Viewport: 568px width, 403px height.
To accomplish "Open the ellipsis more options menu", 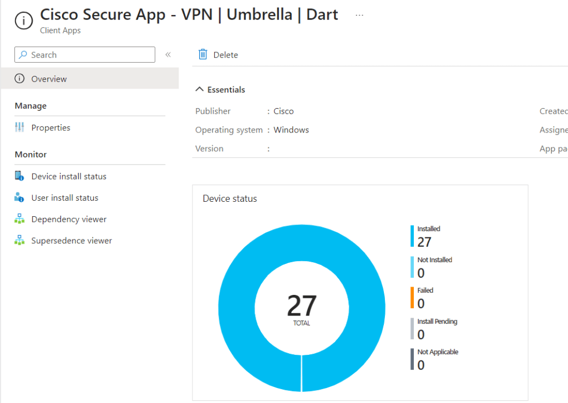I will [x=359, y=15].
